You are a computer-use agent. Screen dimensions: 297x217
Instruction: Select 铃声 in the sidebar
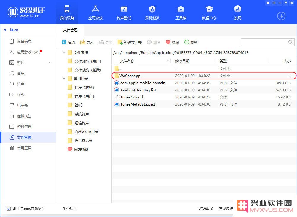pyautogui.click(x=28, y=84)
